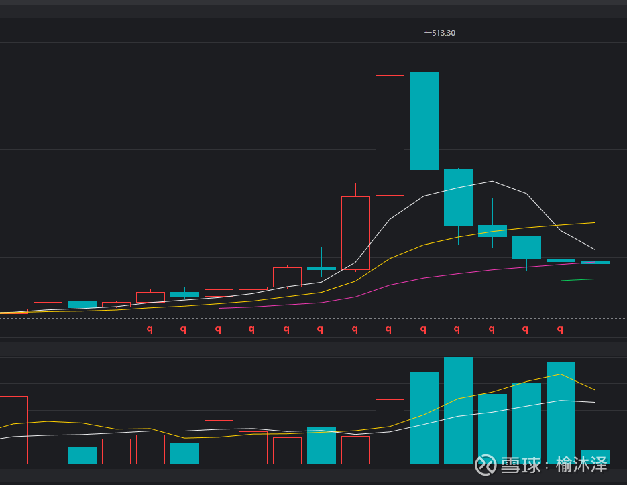627x485 pixels.
Task: Click the tallest red hollow candlestick
Action: coord(390,135)
